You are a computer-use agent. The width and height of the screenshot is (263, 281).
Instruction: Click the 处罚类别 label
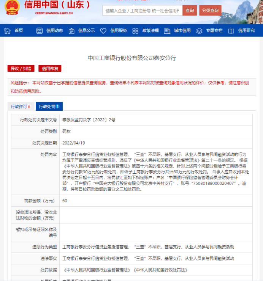click(49, 131)
